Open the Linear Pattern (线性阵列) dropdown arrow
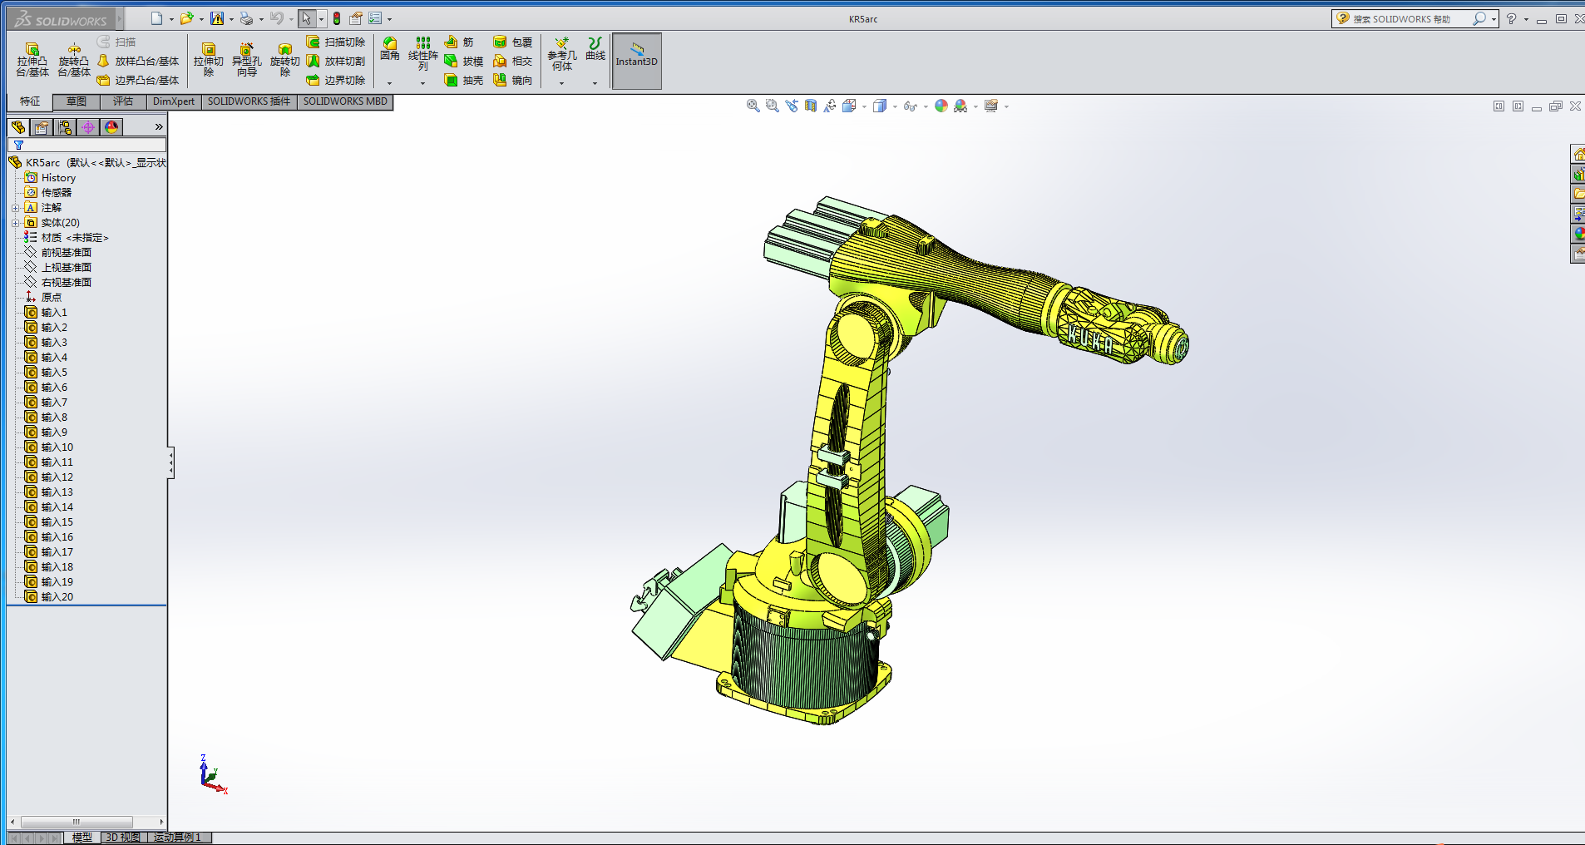Image resolution: width=1585 pixels, height=845 pixels. [422, 83]
